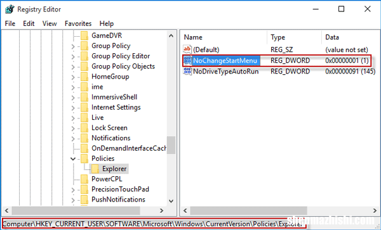This screenshot has height=230, width=381.
Task: Select the Group Policy folder icon
Action: tap(84, 46)
